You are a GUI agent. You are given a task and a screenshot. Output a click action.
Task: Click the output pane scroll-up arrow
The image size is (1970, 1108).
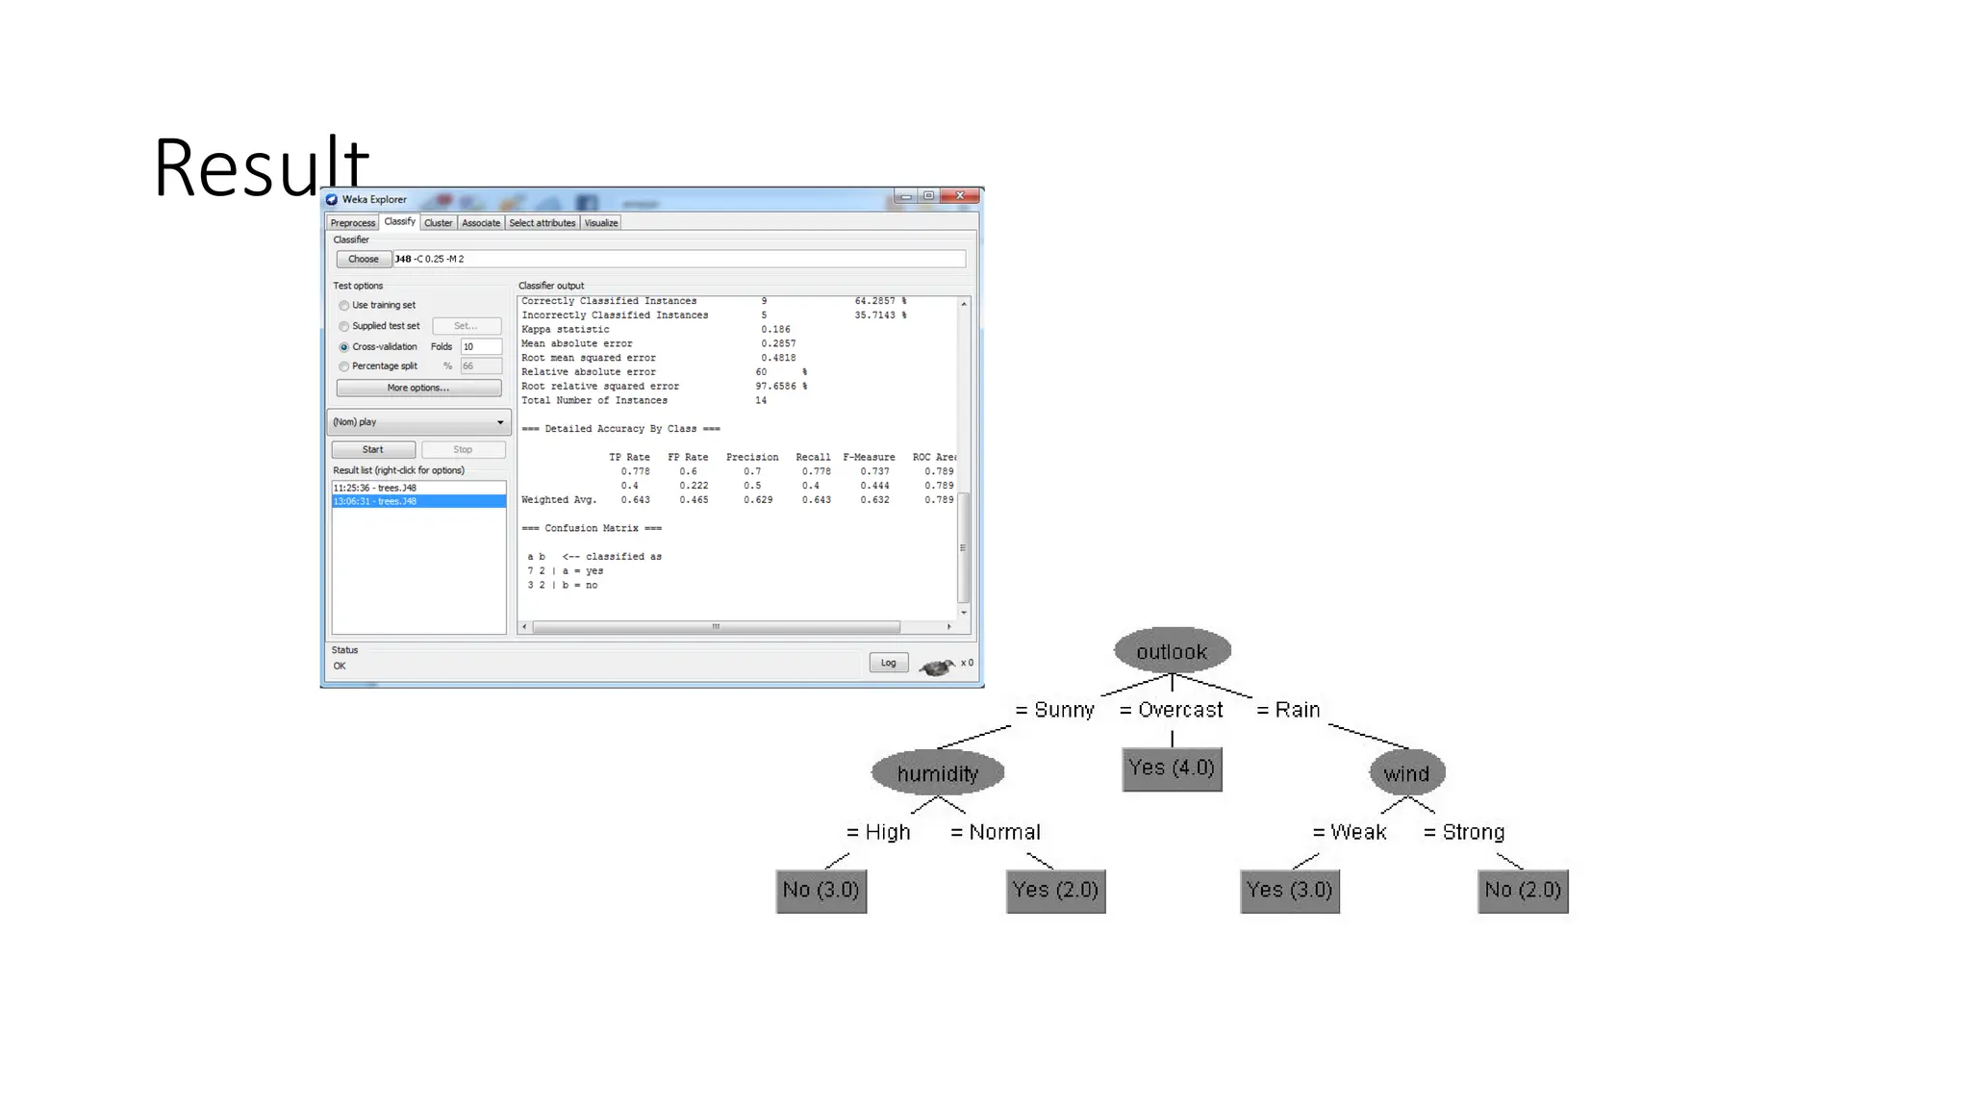coord(963,304)
